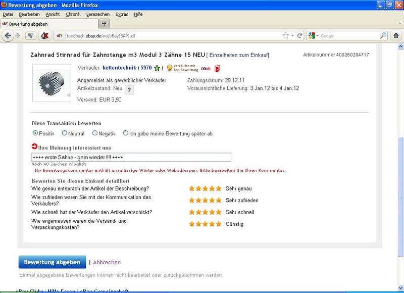Rate seller communication two stars
Viewport: 404px width, 293px height.
pyautogui.click(x=198, y=200)
